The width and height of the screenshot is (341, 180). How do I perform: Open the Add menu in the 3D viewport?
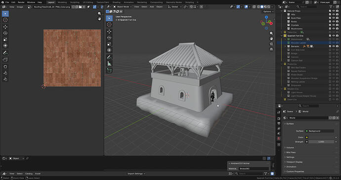click(x=152, y=7)
